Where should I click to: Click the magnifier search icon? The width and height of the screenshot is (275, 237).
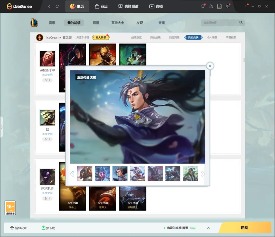pos(241,22)
